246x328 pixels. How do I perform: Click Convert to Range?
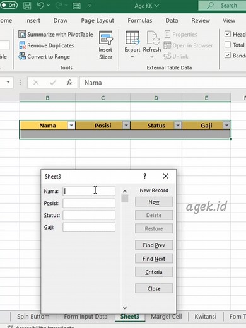44,57
